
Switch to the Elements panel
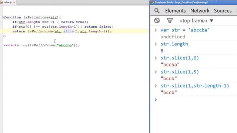pyautogui.click(x=175, y=11)
